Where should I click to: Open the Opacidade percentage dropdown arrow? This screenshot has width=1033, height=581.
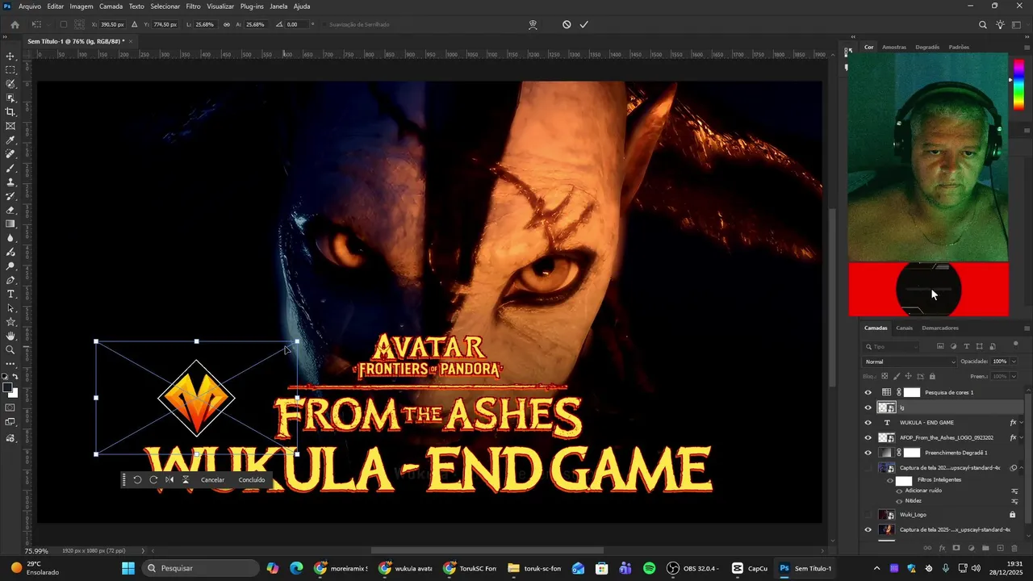click(1014, 362)
